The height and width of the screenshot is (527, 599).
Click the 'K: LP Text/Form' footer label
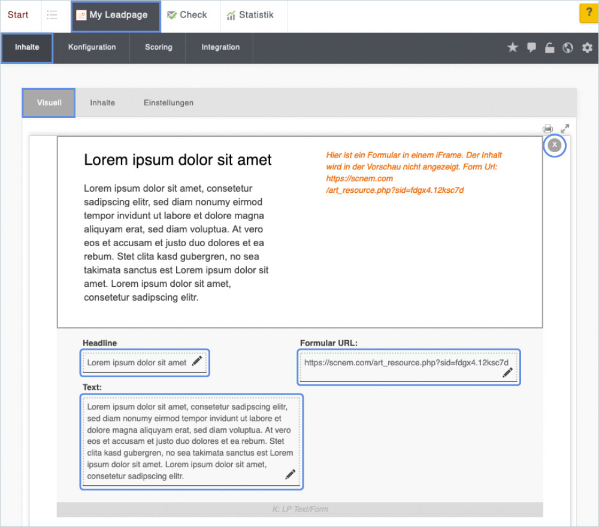click(300, 509)
